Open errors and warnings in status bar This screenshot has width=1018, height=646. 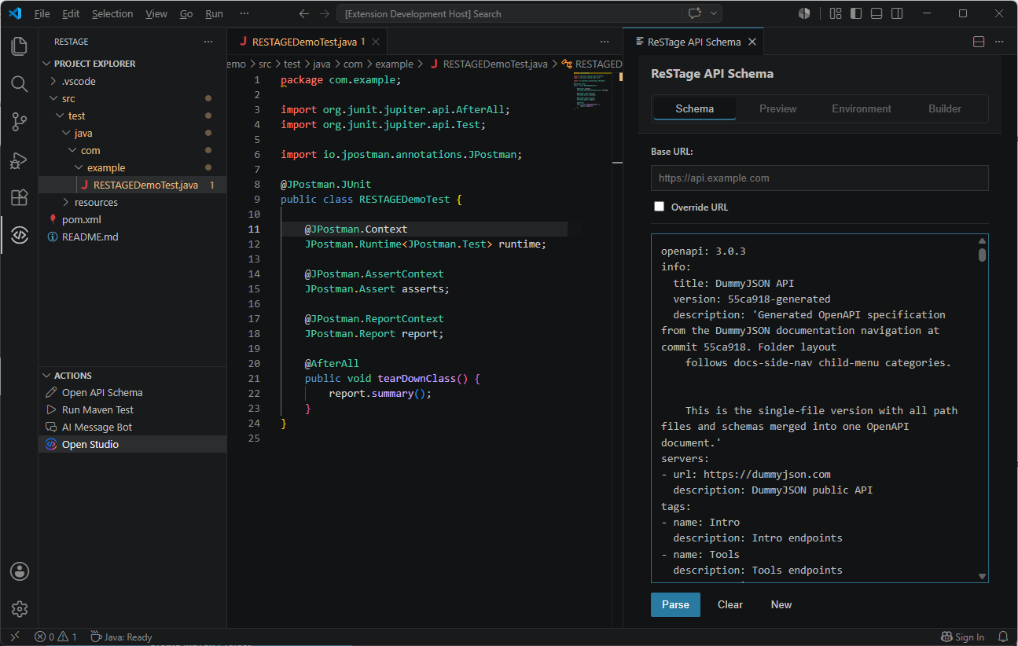pyautogui.click(x=56, y=637)
